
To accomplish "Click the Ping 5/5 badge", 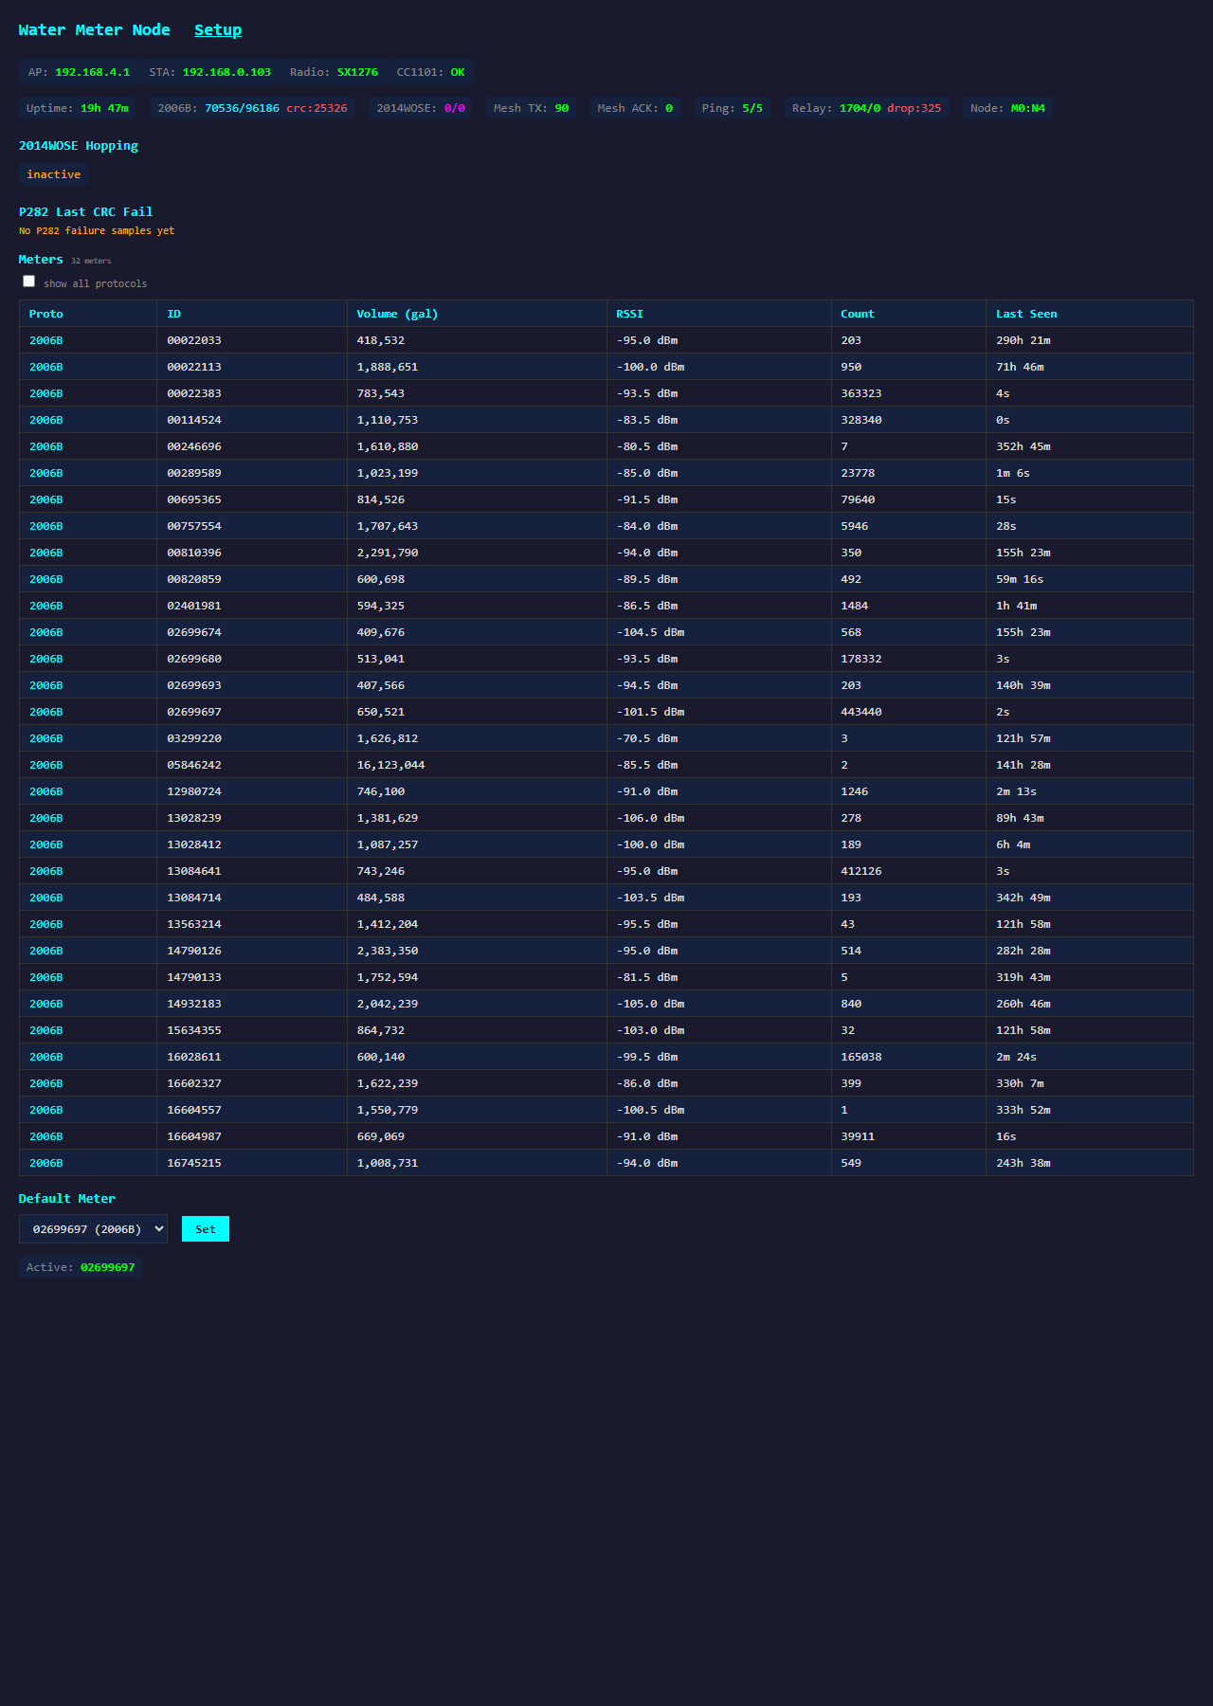I will tap(733, 108).
